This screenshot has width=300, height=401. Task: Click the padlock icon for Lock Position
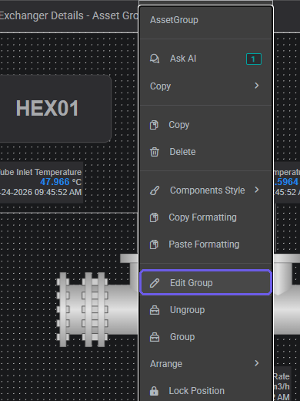154,391
